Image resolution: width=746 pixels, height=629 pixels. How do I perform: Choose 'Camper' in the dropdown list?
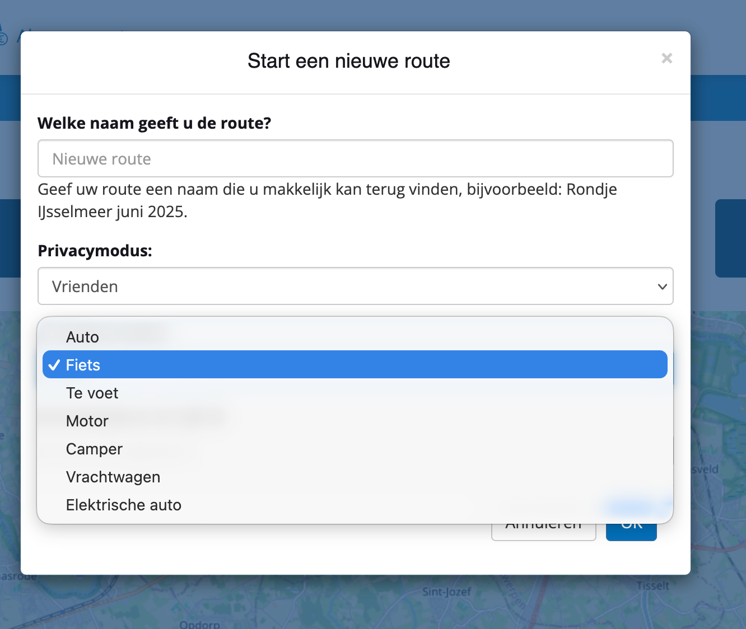point(94,449)
